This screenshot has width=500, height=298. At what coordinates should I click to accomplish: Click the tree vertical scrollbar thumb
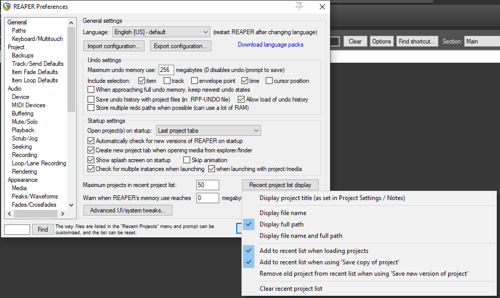pos(71,69)
